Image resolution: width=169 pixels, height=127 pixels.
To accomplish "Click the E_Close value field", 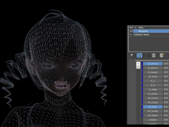I will pos(166,94).
